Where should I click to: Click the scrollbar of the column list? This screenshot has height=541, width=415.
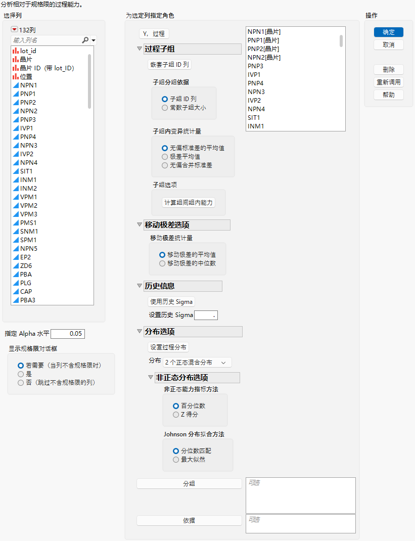89,81
